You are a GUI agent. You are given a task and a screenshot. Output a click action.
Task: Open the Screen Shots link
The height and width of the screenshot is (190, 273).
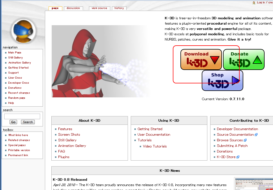click(x=69, y=134)
